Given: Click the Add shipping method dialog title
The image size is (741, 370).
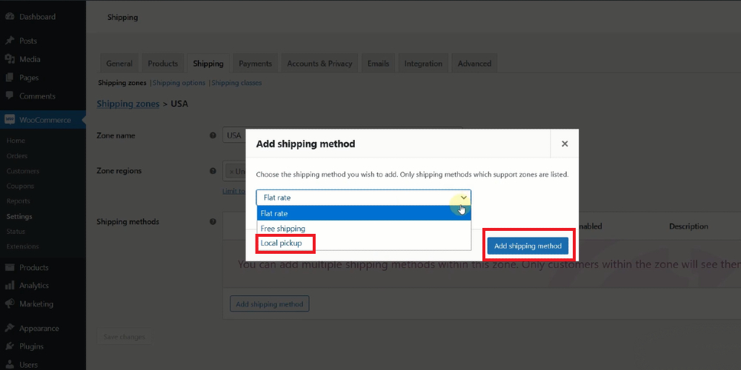Looking at the screenshot, I should pyautogui.click(x=305, y=144).
